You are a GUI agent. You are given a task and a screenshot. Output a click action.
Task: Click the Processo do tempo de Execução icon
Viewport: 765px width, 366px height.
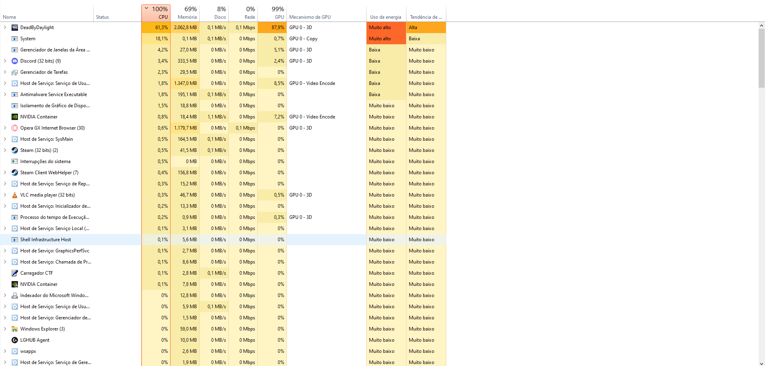coord(15,217)
